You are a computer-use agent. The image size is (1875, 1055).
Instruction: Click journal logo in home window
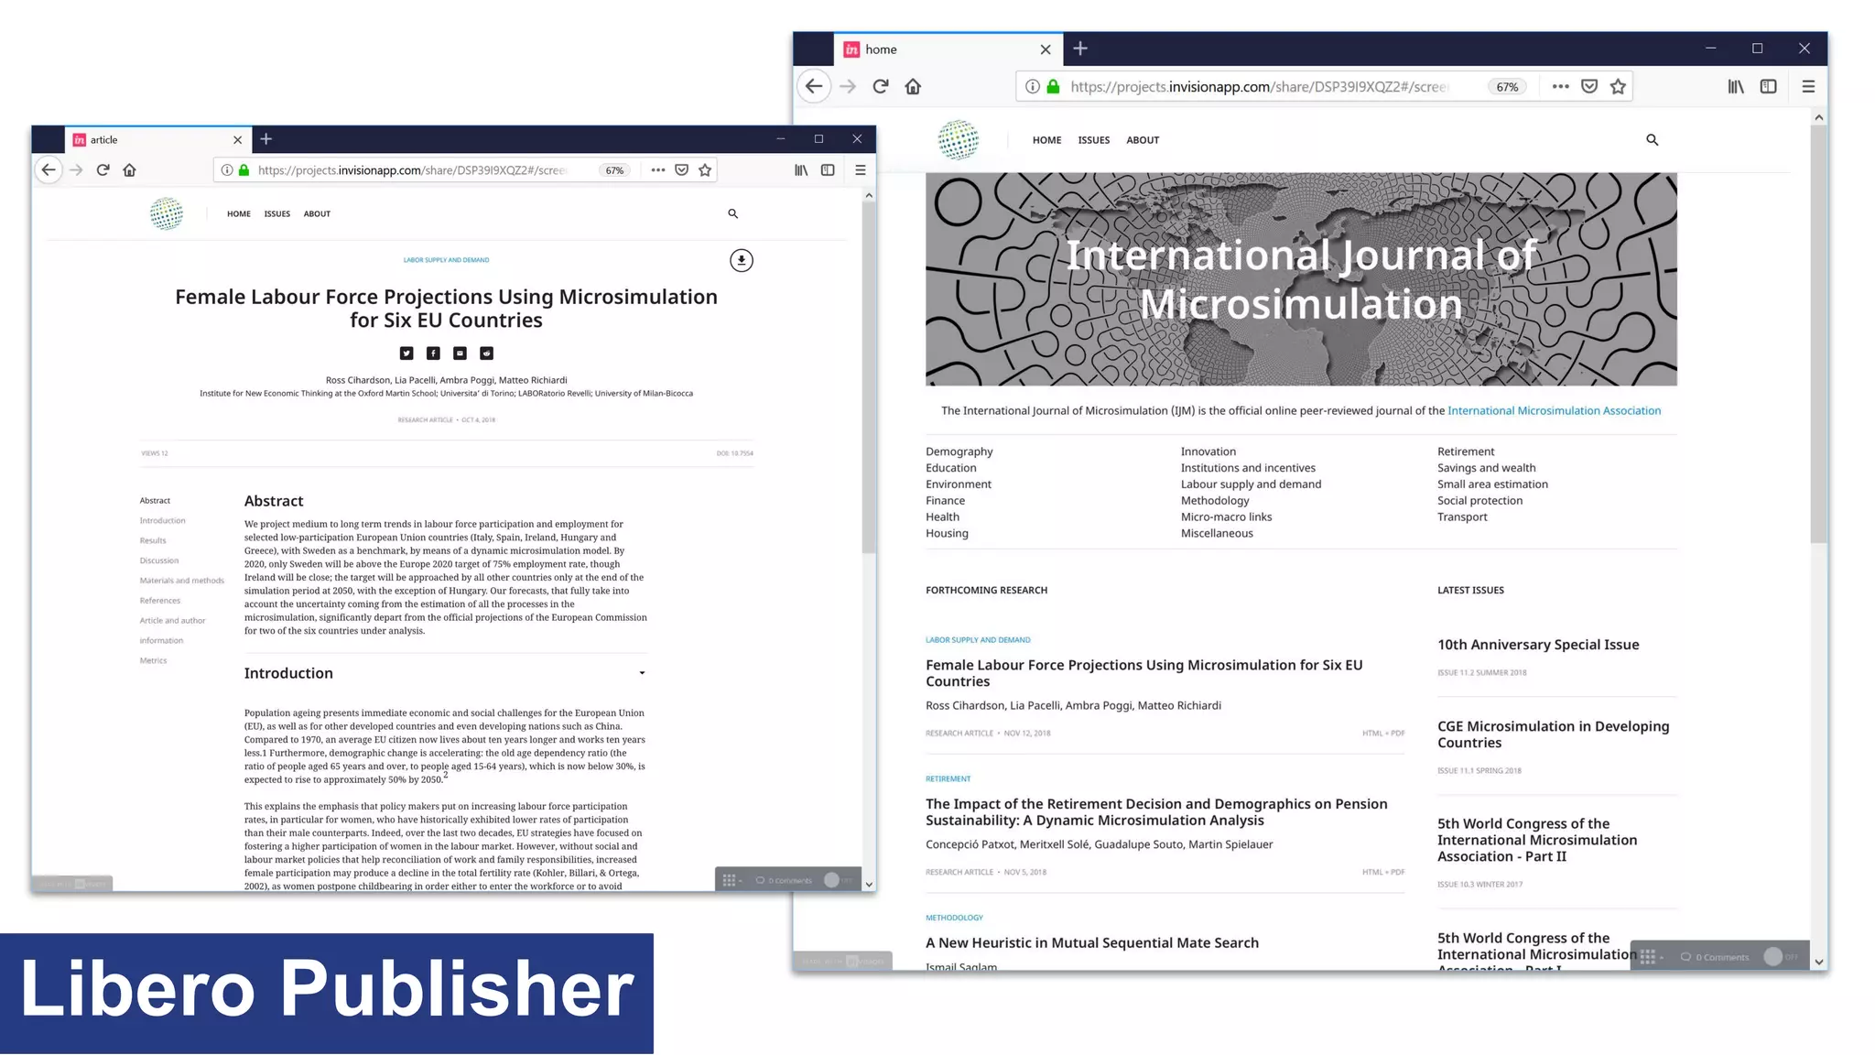point(959,140)
